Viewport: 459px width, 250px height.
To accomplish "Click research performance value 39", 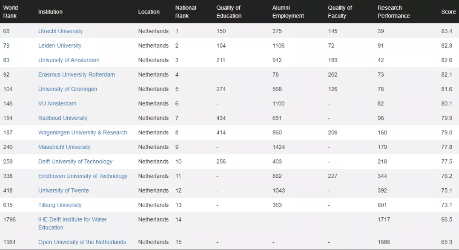I will (x=381, y=31).
